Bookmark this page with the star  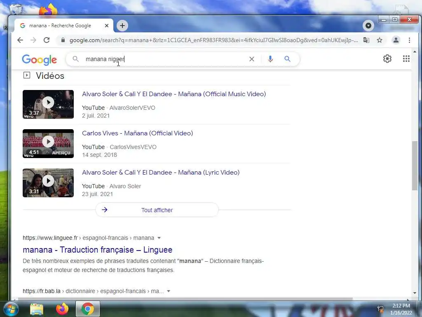coord(380,40)
